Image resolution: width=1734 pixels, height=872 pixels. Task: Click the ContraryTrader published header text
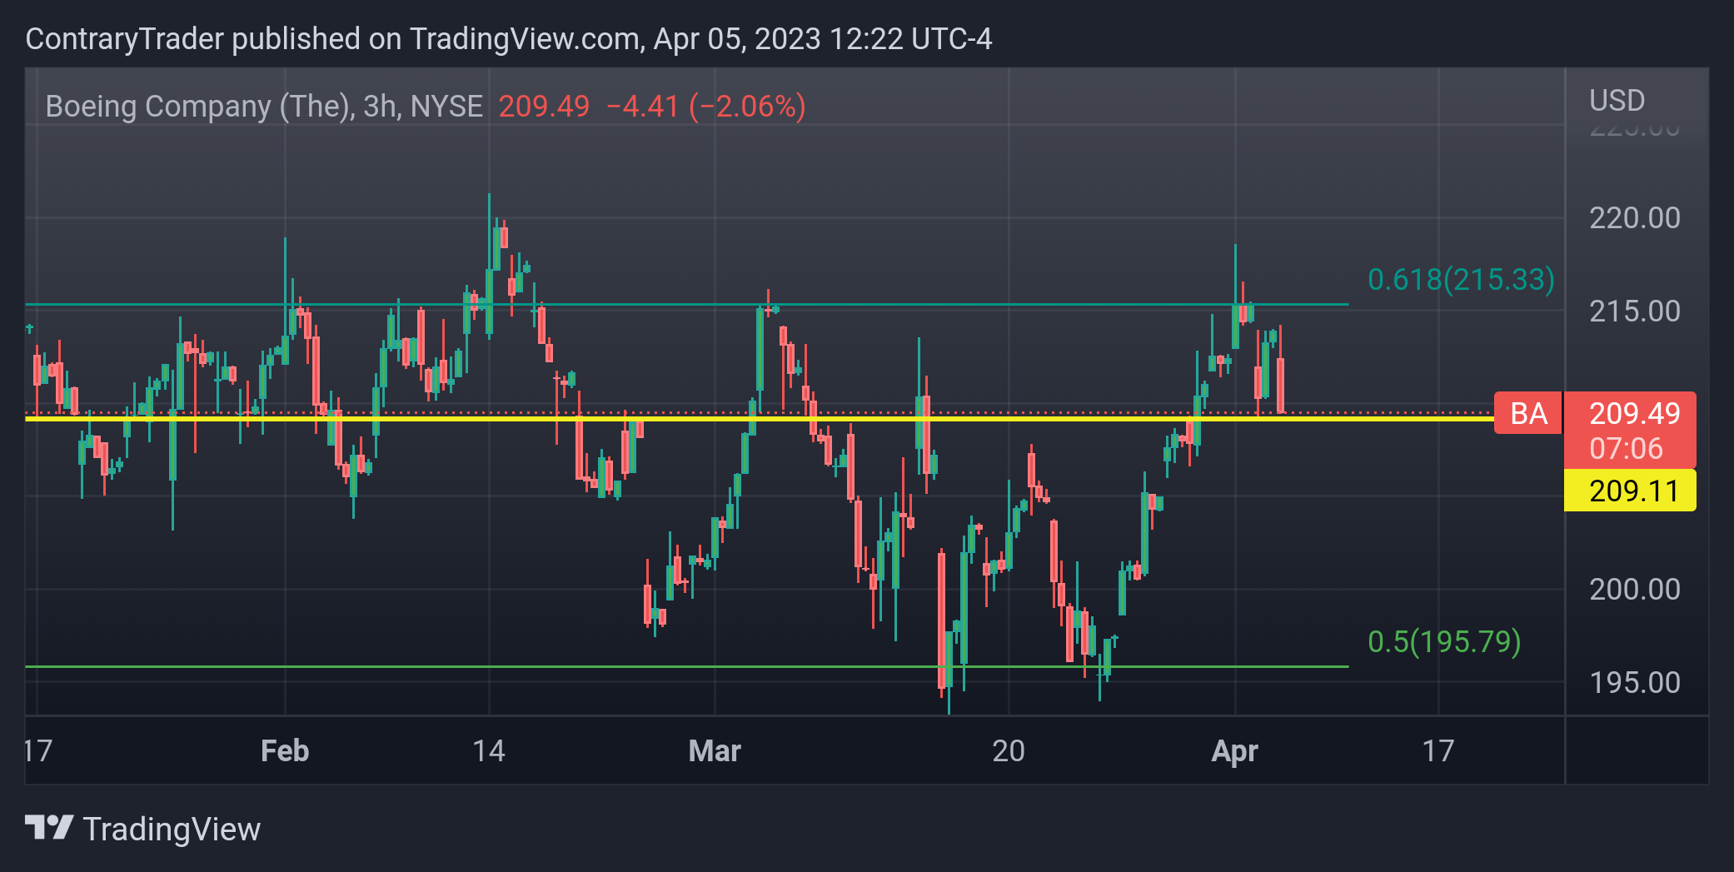pyautogui.click(x=509, y=39)
